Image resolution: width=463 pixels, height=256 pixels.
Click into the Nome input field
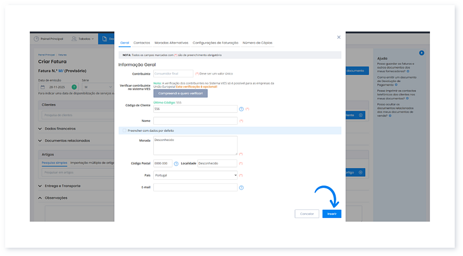click(195, 121)
